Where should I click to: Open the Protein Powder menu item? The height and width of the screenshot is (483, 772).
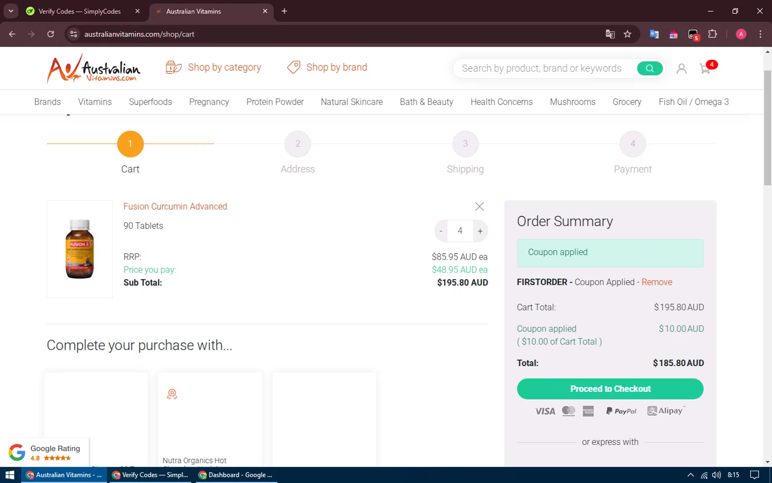[x=275, y=102]
